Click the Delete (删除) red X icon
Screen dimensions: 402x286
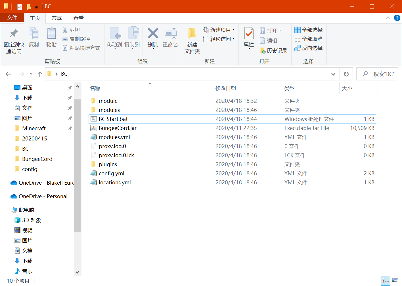tap(153, 33)
